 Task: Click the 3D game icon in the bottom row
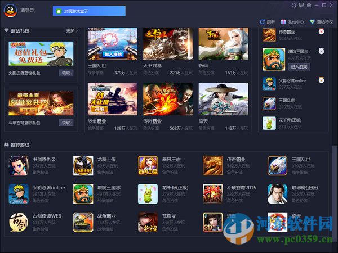coord(212,222)
